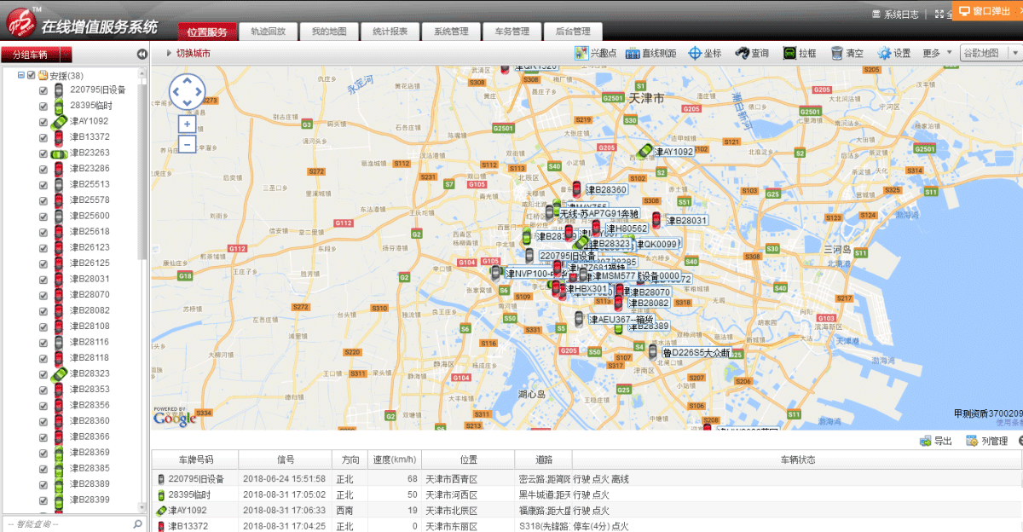Click the 清空 trash can icon

[x=847, y=53]
